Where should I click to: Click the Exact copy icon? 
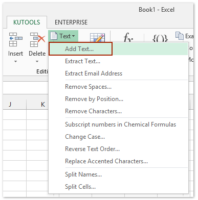coord(179,36)
